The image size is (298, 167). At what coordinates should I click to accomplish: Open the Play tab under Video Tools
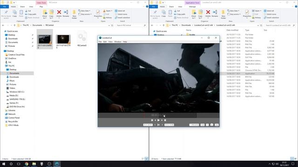point(41,6)
